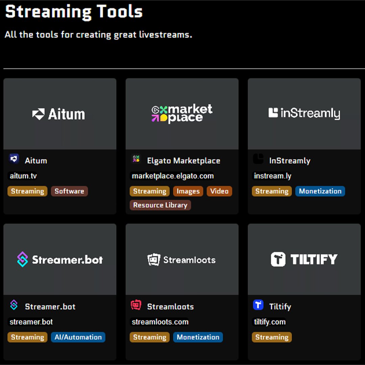The width and height of the screenshot is (365, 365).
Task: Select Streaming tag on Streamloots card
Action: click(150, 337)
